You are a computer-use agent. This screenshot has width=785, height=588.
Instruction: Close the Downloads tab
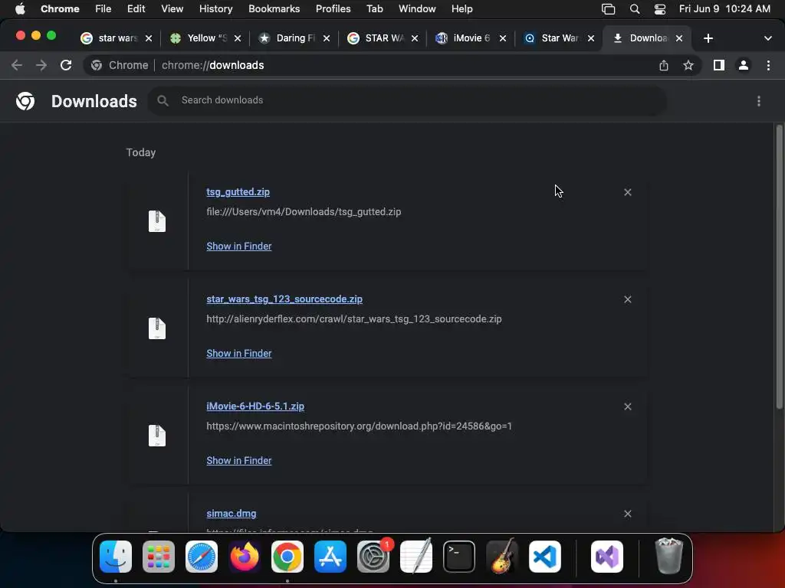tap(679, 38)
